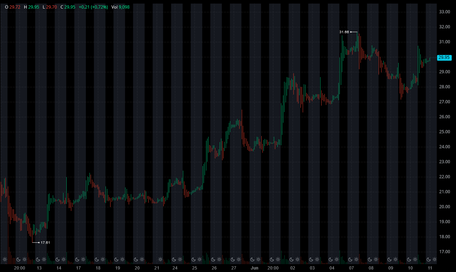456x272 pixels.
Task: Click the current price tag 29.95 on the price axis
Action: coord(444,57)
